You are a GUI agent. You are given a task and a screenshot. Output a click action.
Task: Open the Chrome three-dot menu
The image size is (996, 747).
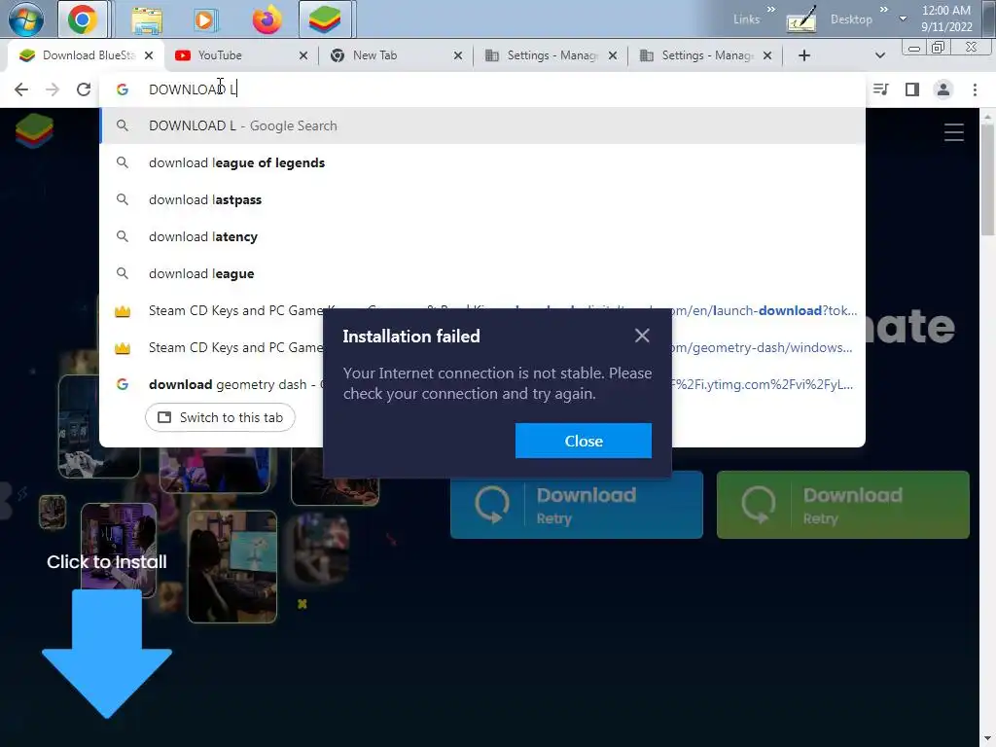(975, 89)
